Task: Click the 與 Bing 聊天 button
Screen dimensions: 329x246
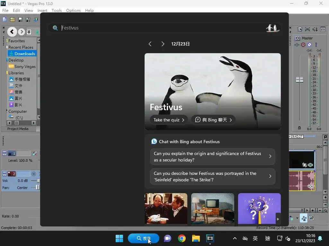Action: (213, 120)
